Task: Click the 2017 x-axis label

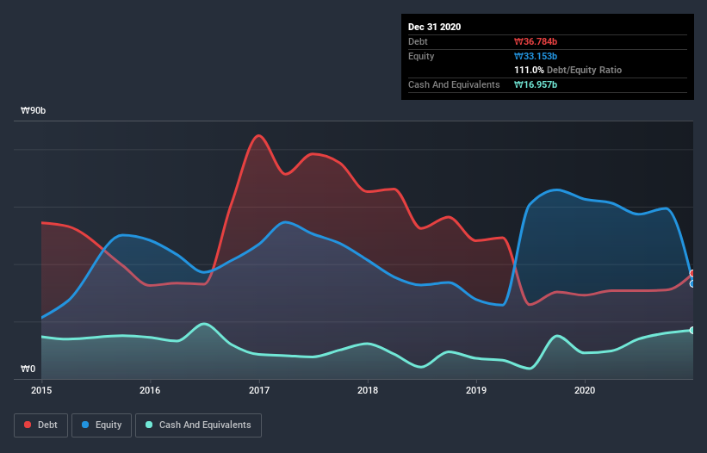Action: (259, 390)
